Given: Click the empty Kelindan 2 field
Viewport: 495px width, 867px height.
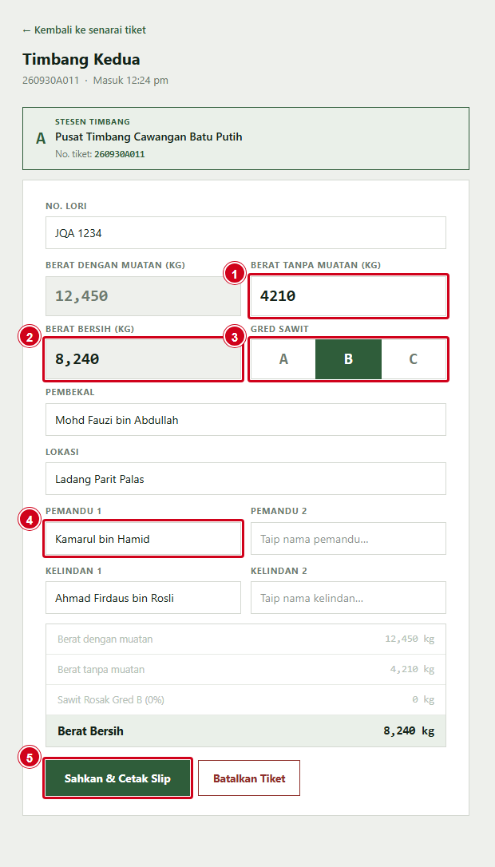Looking at the screenshot, I should [x=348, y=598].
